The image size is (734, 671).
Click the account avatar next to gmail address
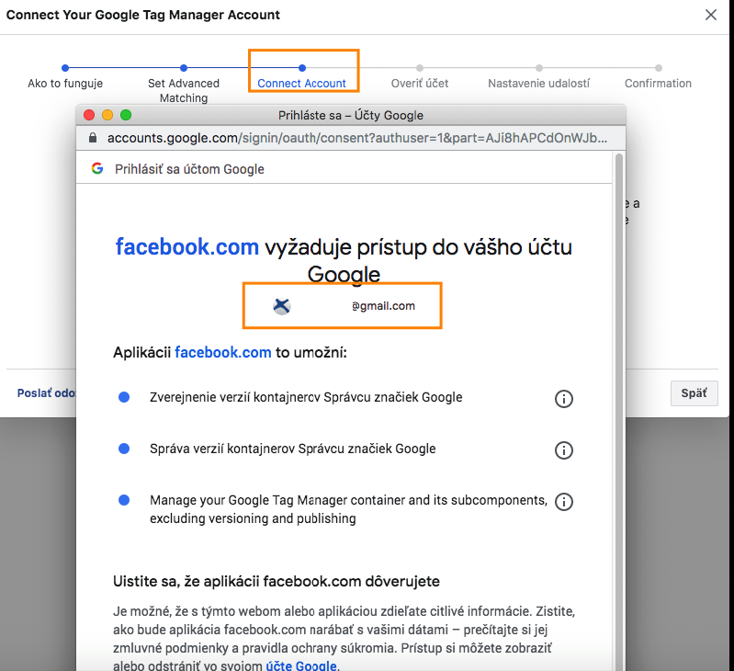[282, 306]
